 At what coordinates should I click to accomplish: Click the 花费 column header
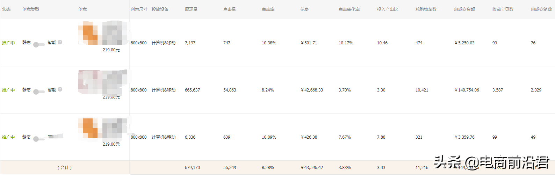pyautogui.click(x=304, y=9)
